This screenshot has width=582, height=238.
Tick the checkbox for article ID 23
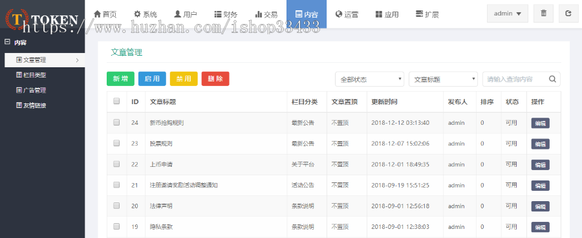[x=116, y=143]
